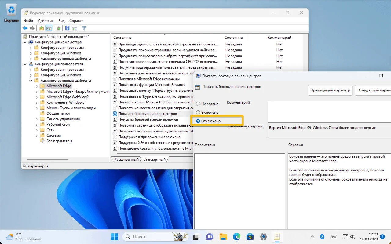Click the 'ENG' language indicator
This screenshot has height=244, width=391.
[x=334, y=237]
